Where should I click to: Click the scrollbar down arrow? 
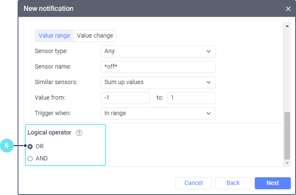tap(287, 163)
